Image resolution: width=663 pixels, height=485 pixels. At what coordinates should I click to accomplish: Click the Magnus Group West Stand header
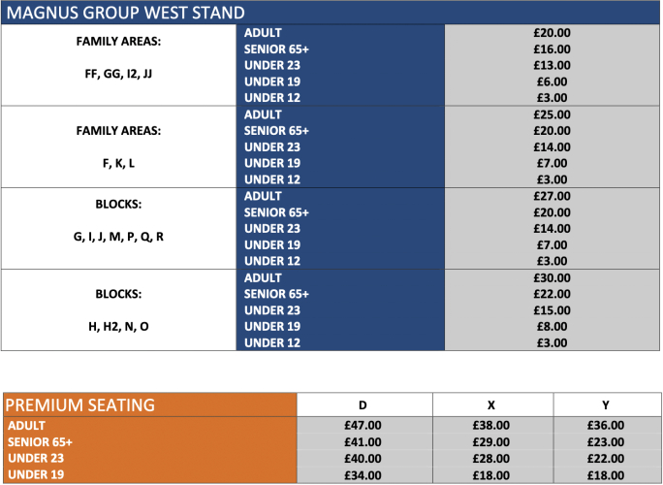(x=331, y=13)
